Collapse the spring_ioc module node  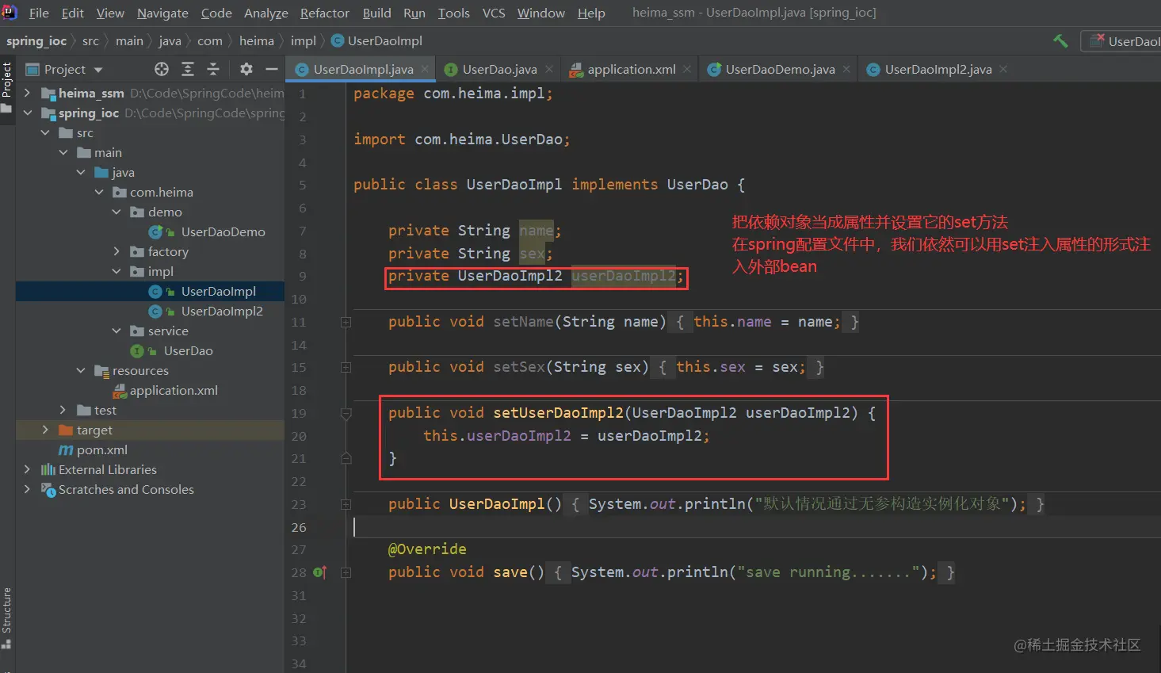tap(28, 113)
